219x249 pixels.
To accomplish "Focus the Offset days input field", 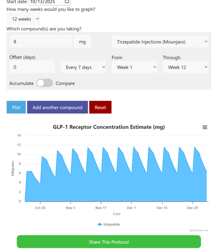I will point(32,67).
